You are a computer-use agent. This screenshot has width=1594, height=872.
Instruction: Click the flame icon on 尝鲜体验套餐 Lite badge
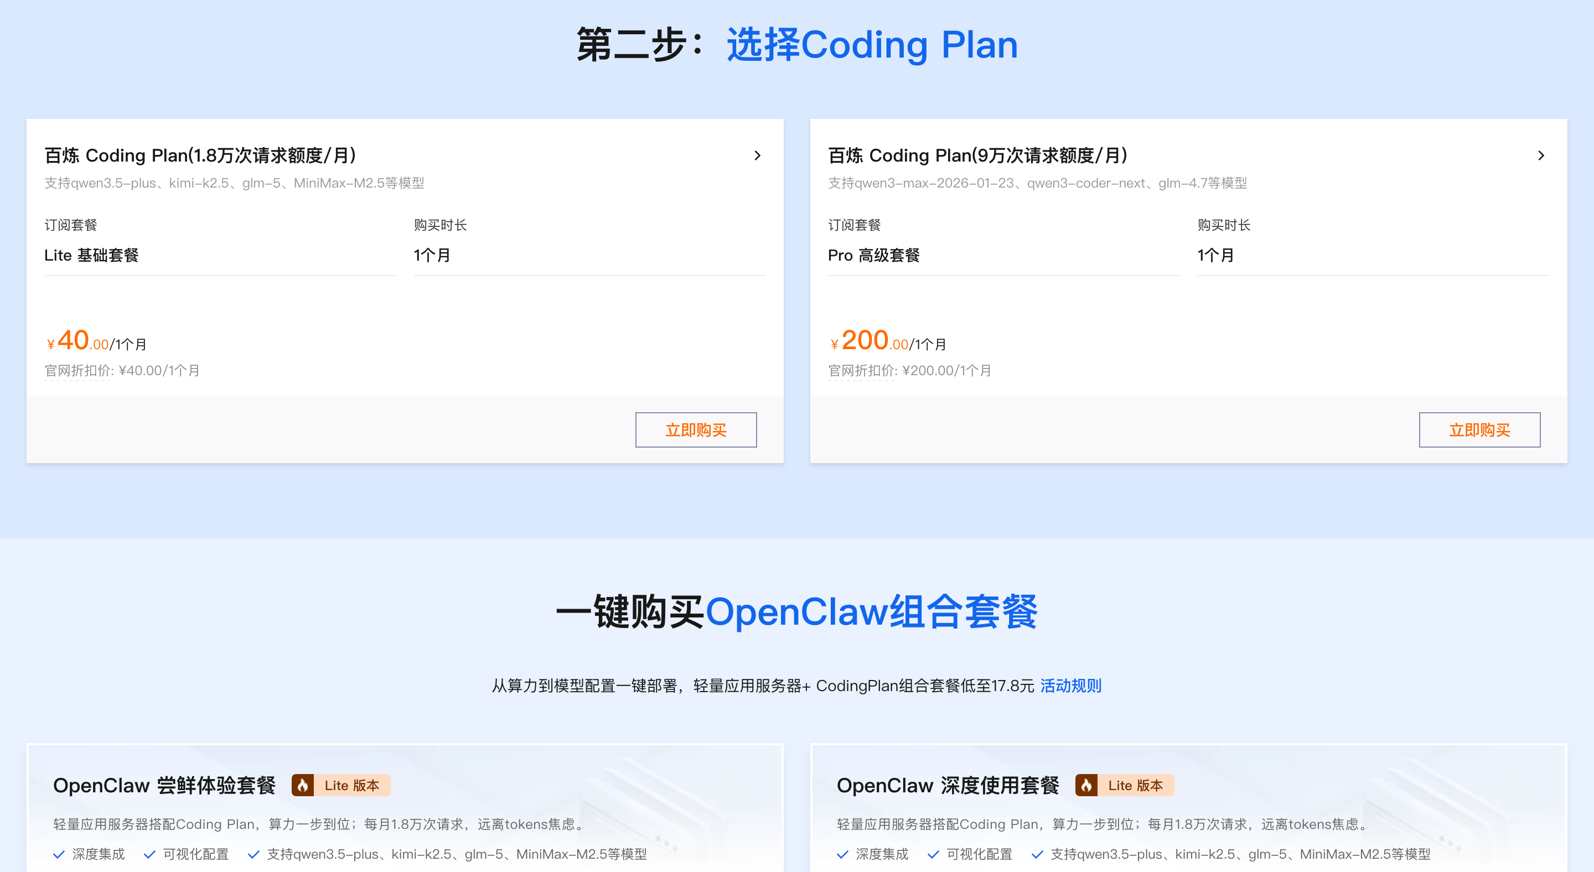pyautogui.click(x=303, y=785)
